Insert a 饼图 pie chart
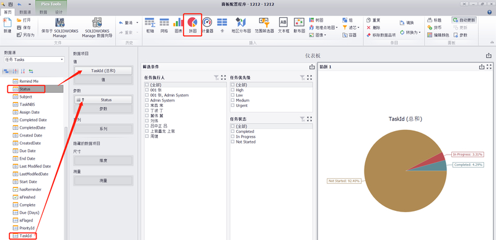 coord(192,25)
